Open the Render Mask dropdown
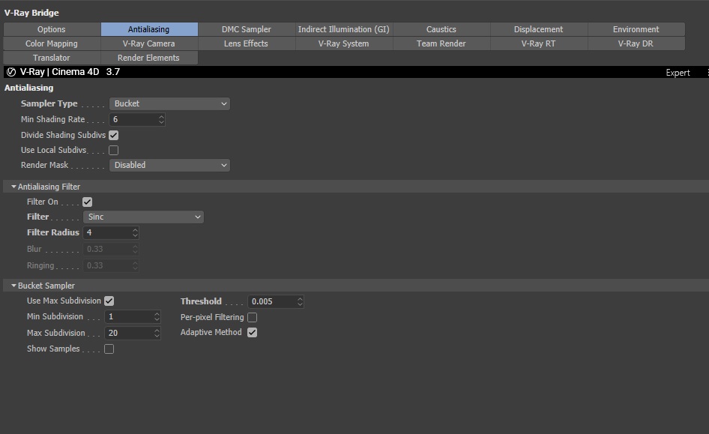 pos(169,166)
